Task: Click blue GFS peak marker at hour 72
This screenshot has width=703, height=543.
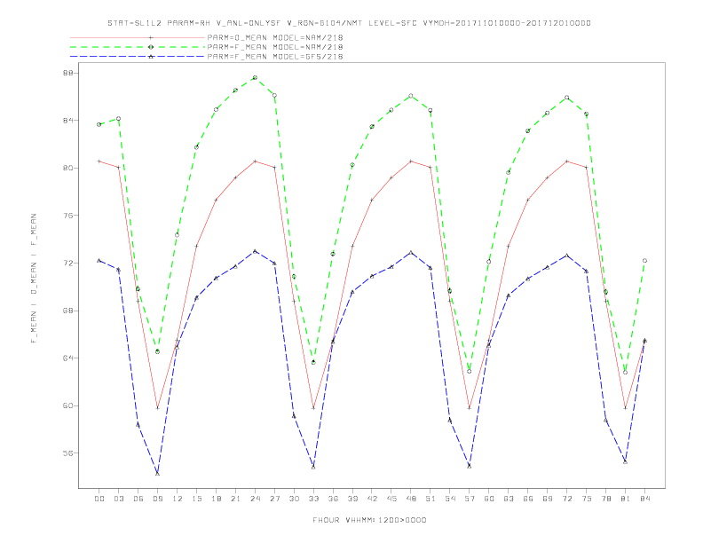Action: click(x=566, y=256)
